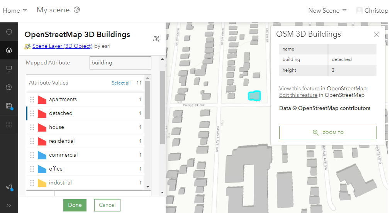Open the Home dropdown menu
This screenshot has width=390, height=213.
(15, 10)
